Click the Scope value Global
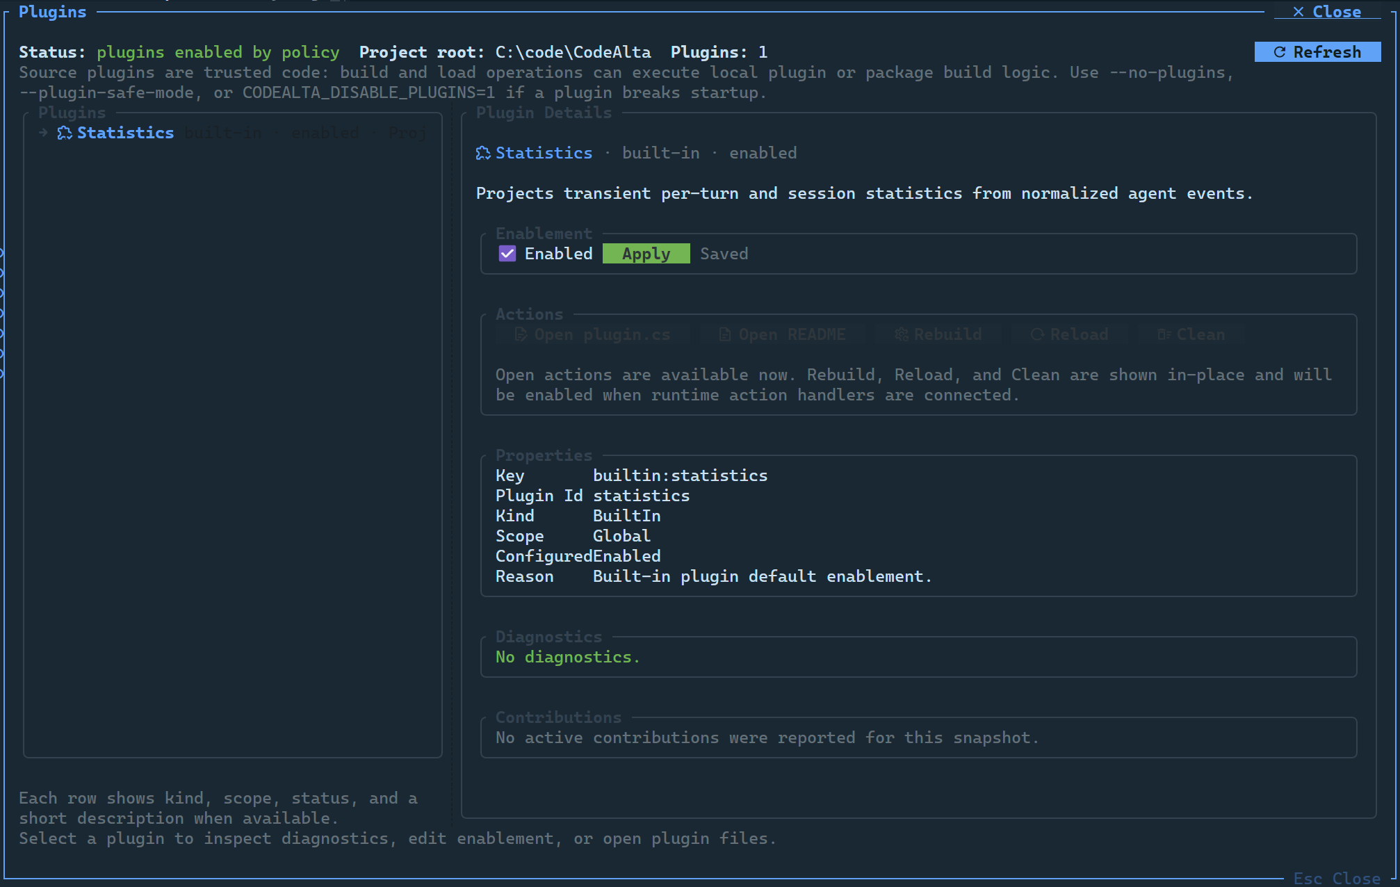Image resolution: width=1400 pixels, height=887 pixels. 621,536
